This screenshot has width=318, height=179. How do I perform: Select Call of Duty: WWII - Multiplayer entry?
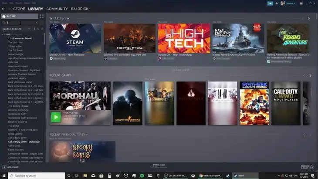(x=24, y=142)
